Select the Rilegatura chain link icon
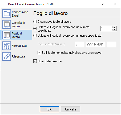 coord(7,56)
